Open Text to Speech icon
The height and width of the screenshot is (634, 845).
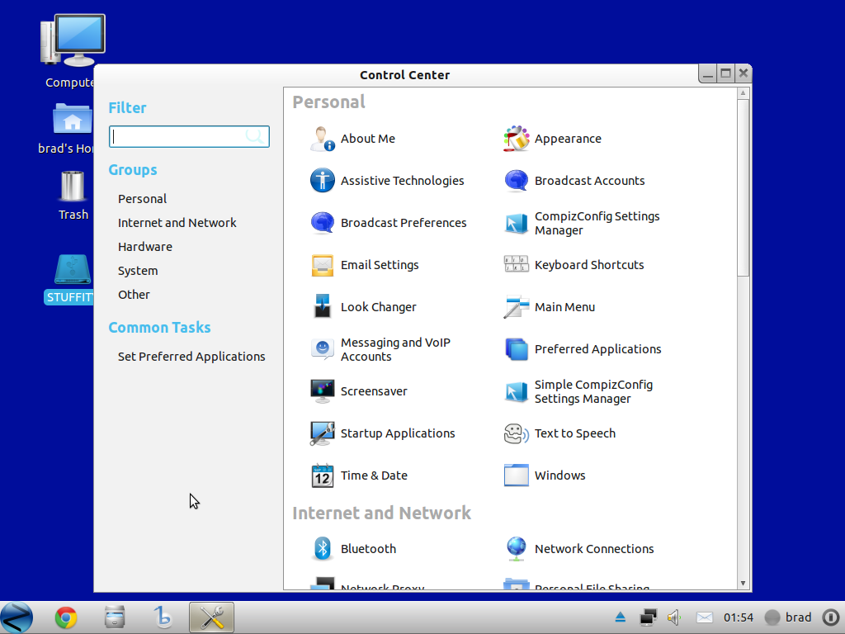pyautogui.click(x=517, y=433)
